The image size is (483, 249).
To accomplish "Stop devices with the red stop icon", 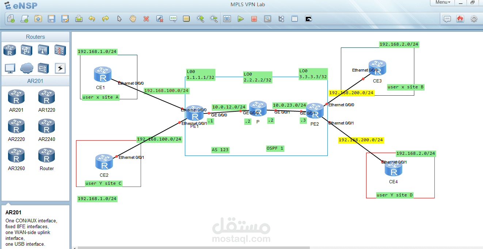I will point(254,19).
